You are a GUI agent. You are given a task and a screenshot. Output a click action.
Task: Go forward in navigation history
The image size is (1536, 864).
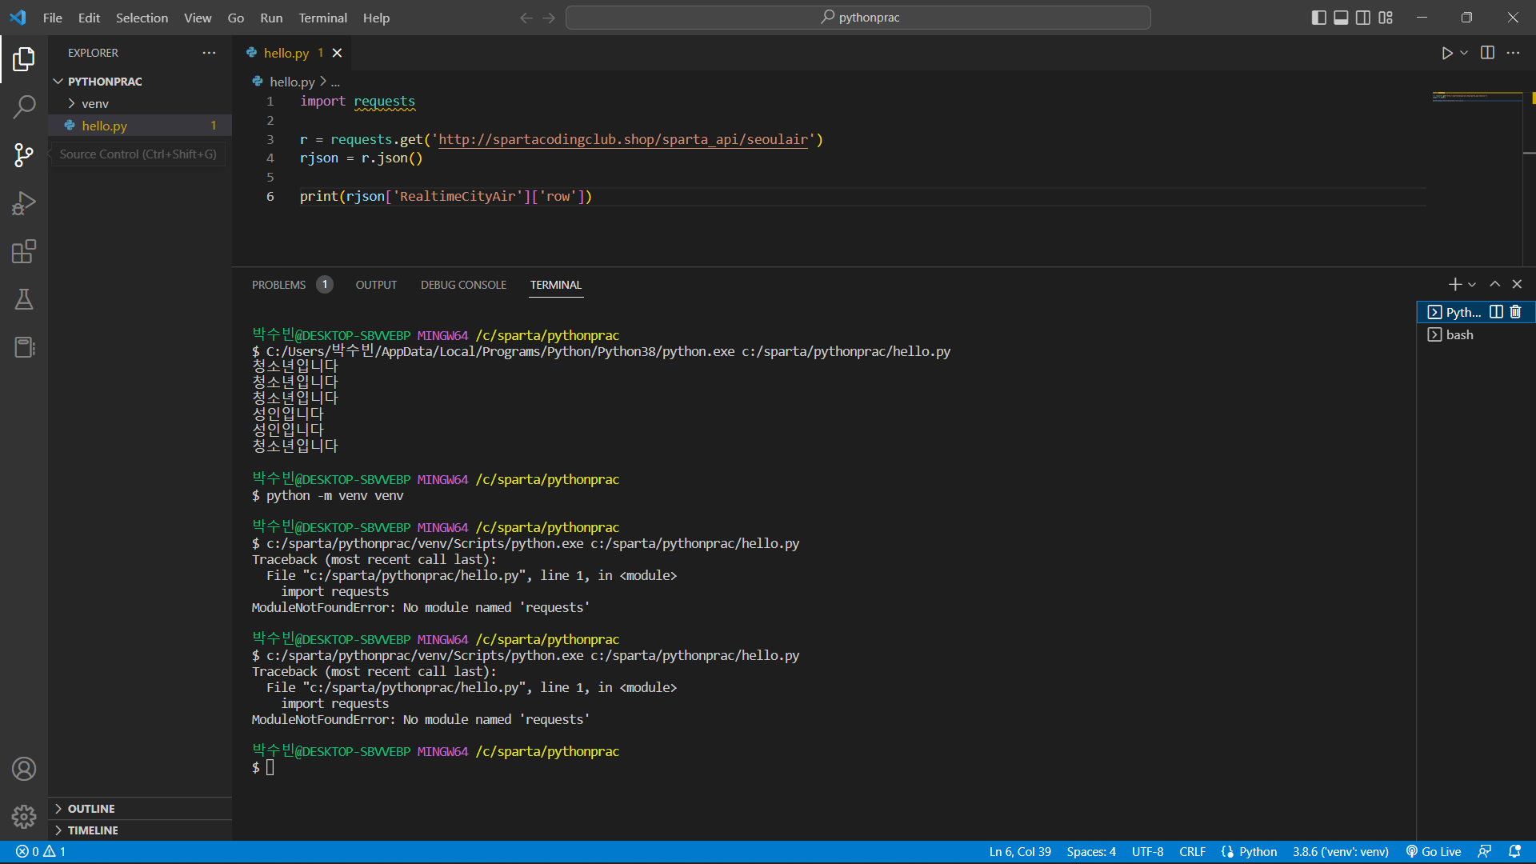coord(549,18)
